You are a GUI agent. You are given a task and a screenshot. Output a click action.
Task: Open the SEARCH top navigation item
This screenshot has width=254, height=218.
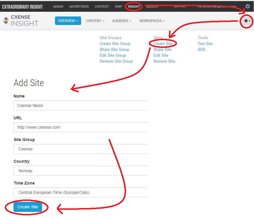click(152, 6)
